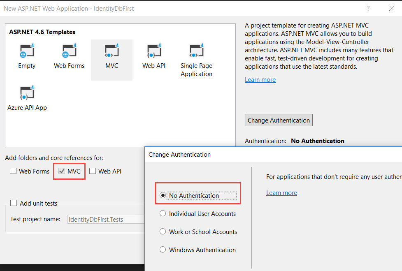Screen dimensions: 402x271
Task: Choose Individual User Accounts radio option
Action: [x=163, y=213]
